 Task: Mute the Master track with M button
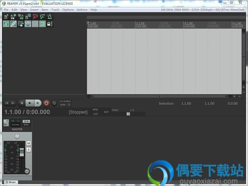click(x=29, y=143)
